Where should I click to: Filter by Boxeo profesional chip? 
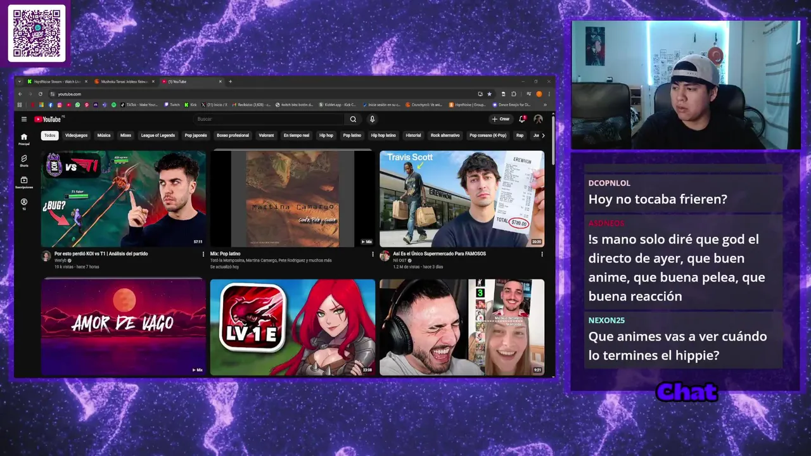[233, 135]
